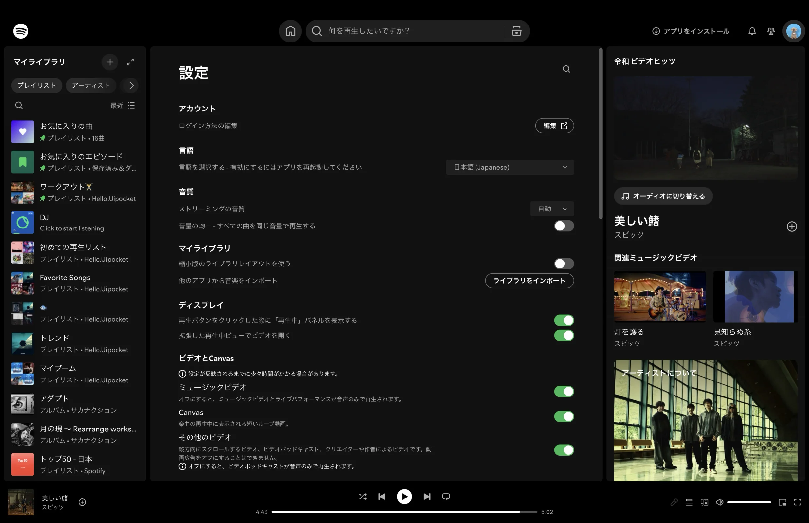809x523 pixels.
Task: Click the play button
Action: (x=404, y=497)
